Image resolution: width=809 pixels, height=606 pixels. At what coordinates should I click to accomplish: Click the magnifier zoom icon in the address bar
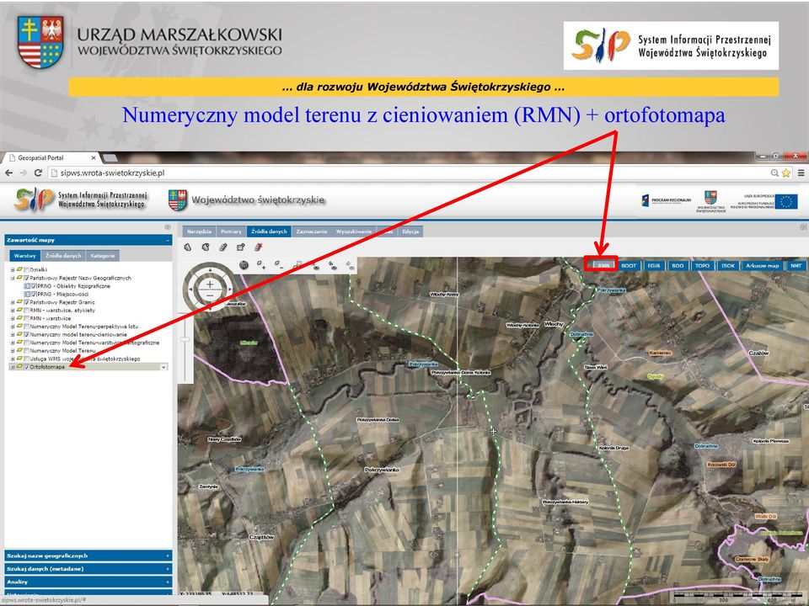[x=775, y=173]
